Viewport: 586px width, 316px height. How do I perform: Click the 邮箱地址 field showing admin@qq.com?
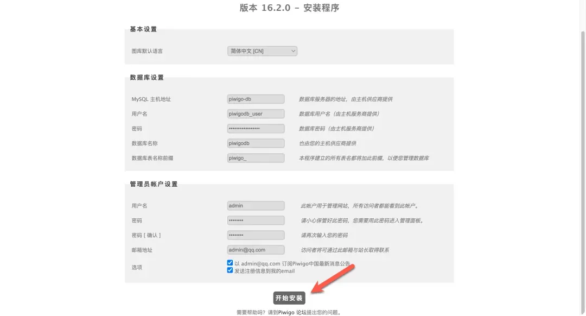pyautogui.click(x=256, y=249)
